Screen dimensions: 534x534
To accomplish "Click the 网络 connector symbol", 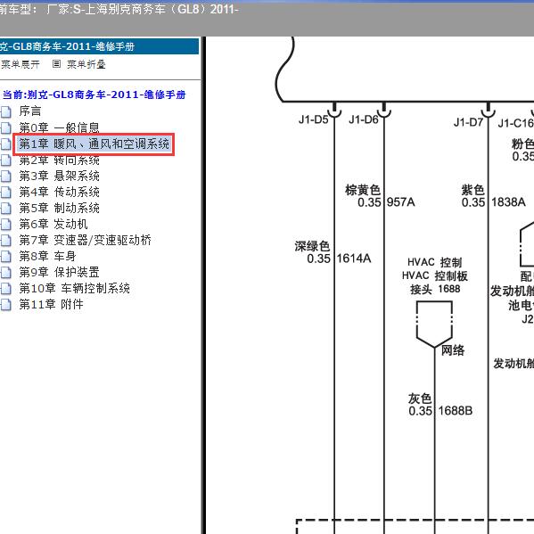I will coord(434,325).
